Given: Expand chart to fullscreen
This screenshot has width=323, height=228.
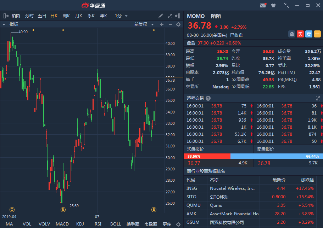Looking at the screenshot, I should tap(170, 16).
